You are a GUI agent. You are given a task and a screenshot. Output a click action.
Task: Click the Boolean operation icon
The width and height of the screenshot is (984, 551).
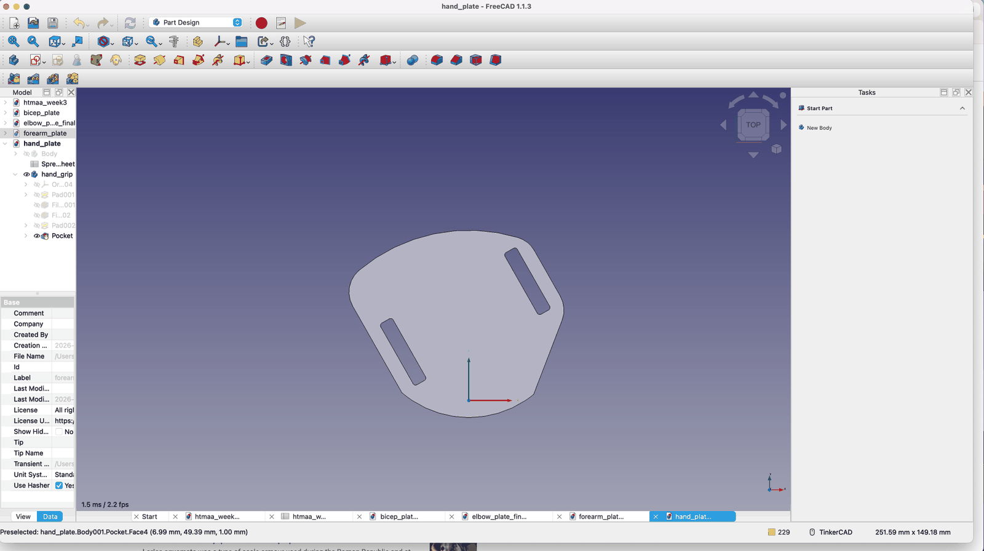[x=413, y=60]
